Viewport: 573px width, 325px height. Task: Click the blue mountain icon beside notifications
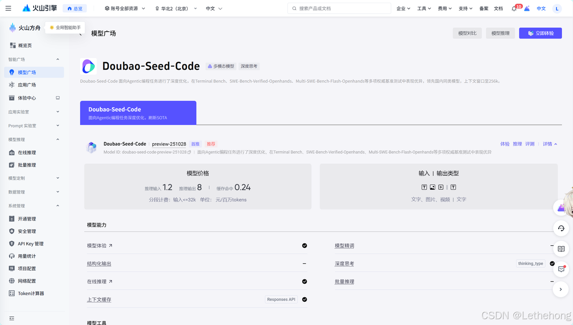[527, 9]
